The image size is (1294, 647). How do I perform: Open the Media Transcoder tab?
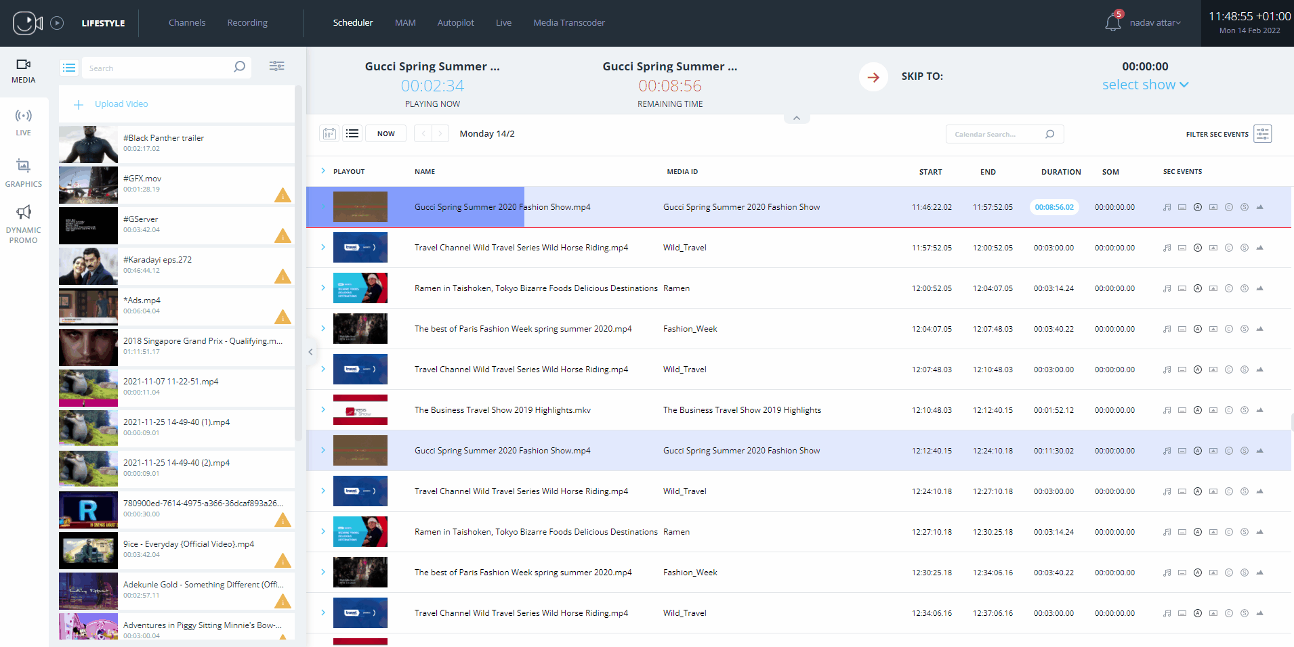(568, 23)
